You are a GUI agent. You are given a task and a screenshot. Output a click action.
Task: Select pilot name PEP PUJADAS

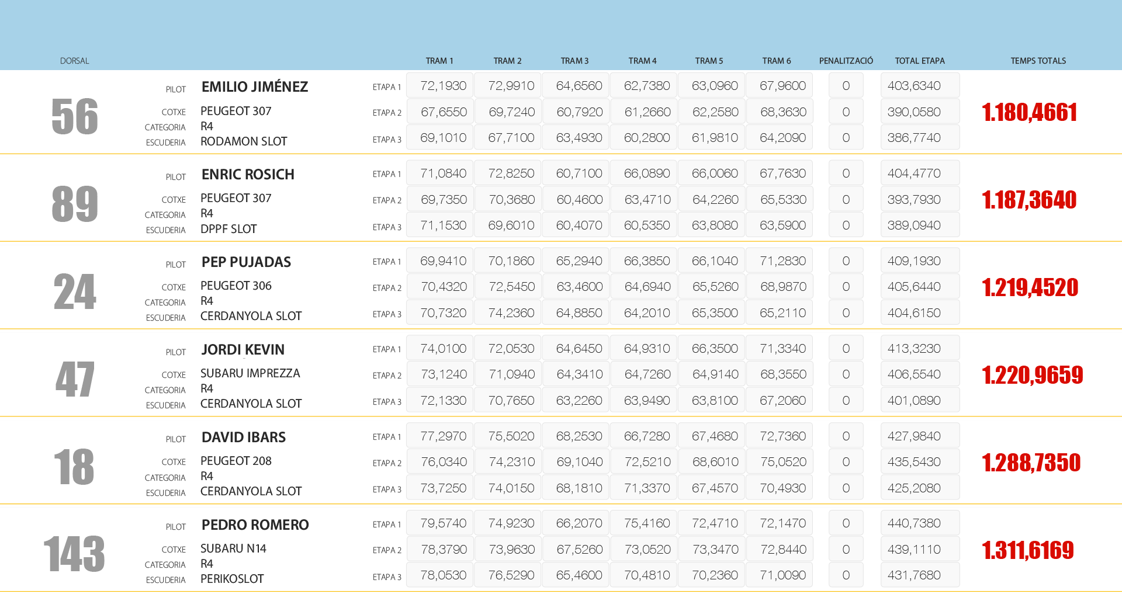(x=246, y=262)
